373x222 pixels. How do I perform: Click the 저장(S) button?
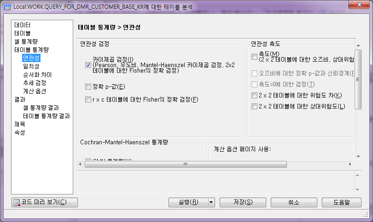coord(243,202)
